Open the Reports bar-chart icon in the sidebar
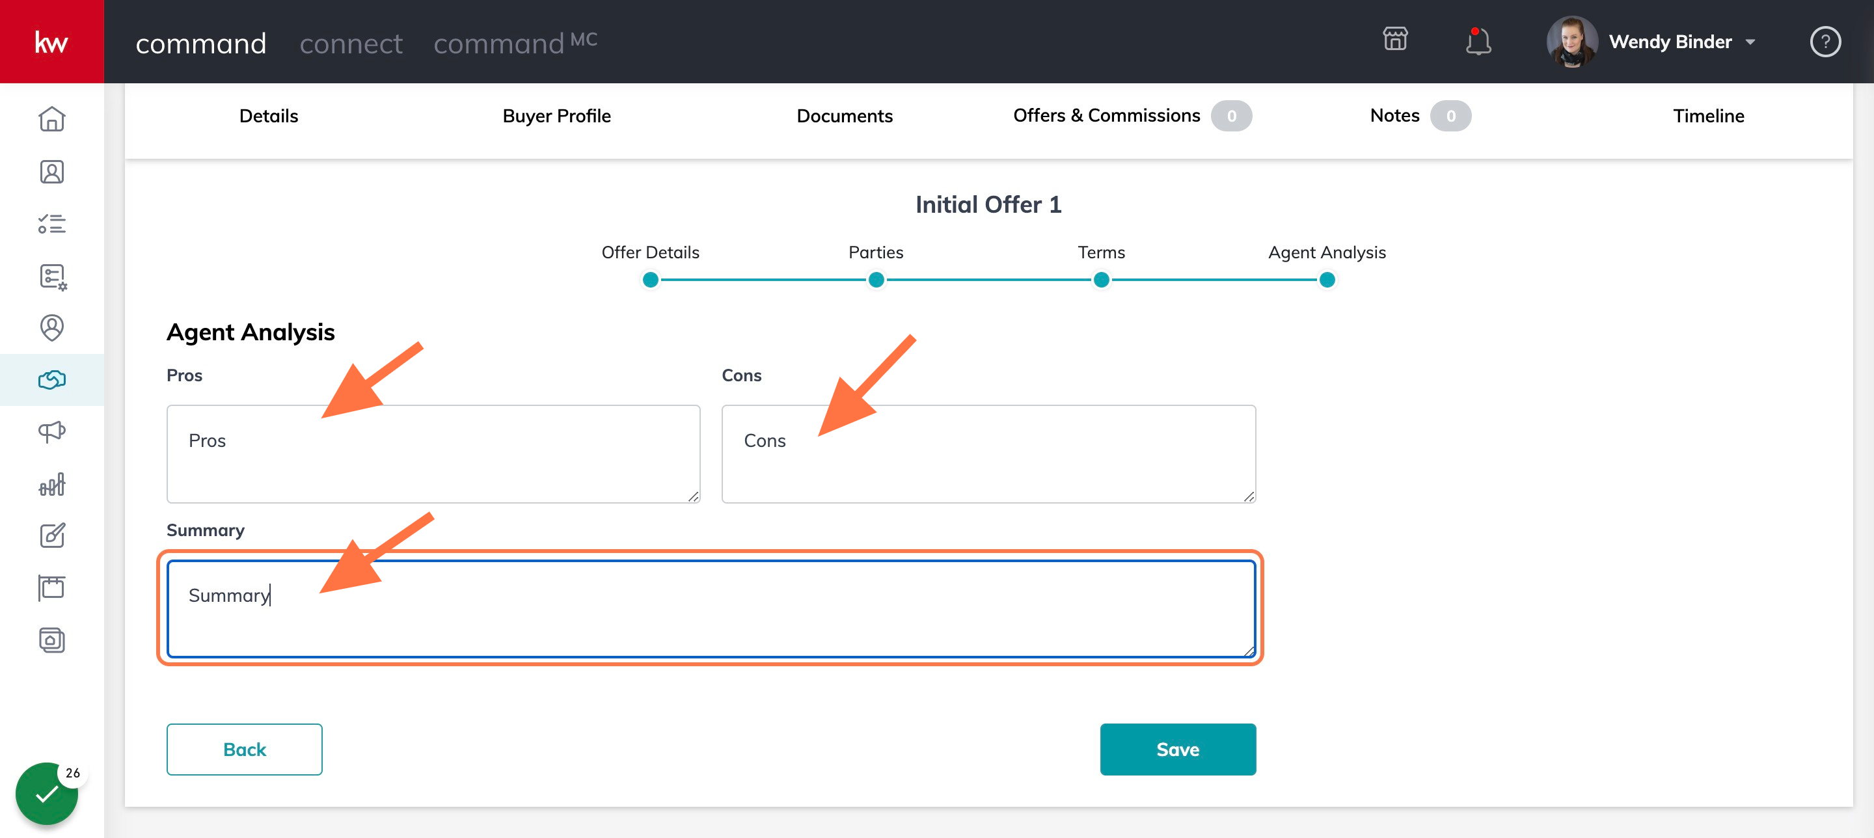 pyautogui.click(x=51, y=484)
